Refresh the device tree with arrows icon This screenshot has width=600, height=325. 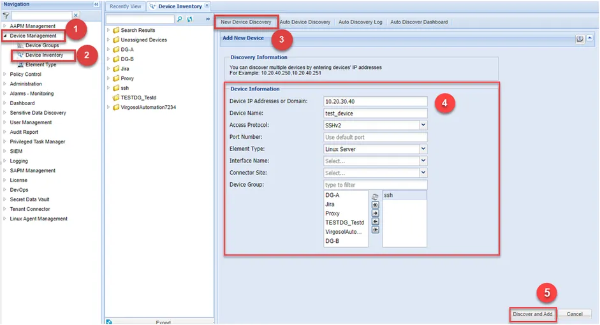(190, 19)
